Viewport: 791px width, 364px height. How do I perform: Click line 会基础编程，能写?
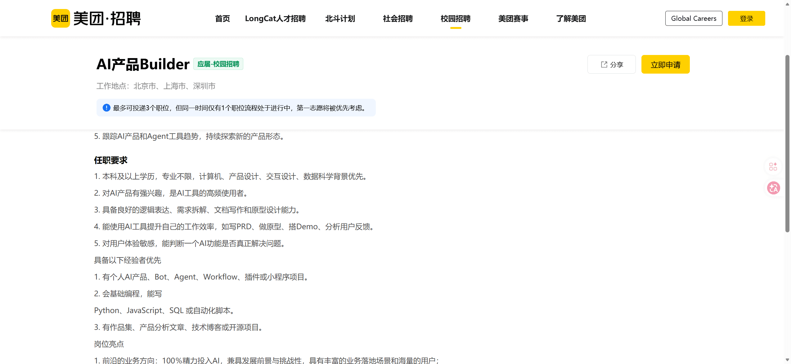[x=128, y=294]
